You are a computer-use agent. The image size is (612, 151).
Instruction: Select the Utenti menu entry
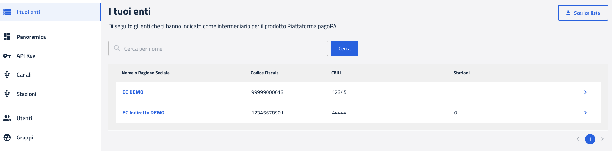click(24, 118)
